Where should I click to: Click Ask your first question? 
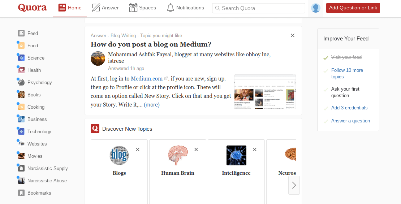tap(345, 92)
